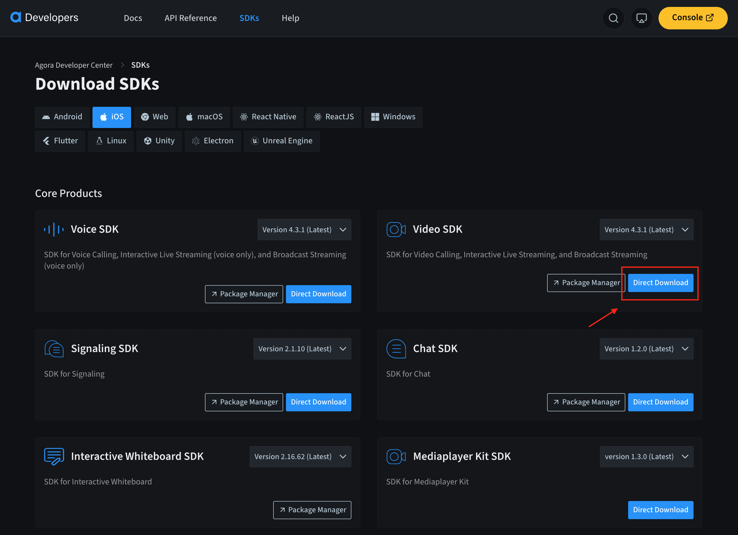
Task: Switch to the Unity platform tab
Action: (159, 141)
